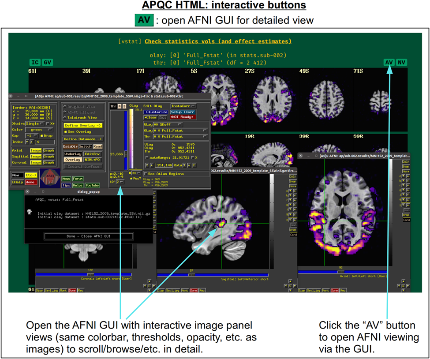Toggle the X+ crosshairs checkbox
The height and width of the screenshot is (359, 430).
(48, 123)
